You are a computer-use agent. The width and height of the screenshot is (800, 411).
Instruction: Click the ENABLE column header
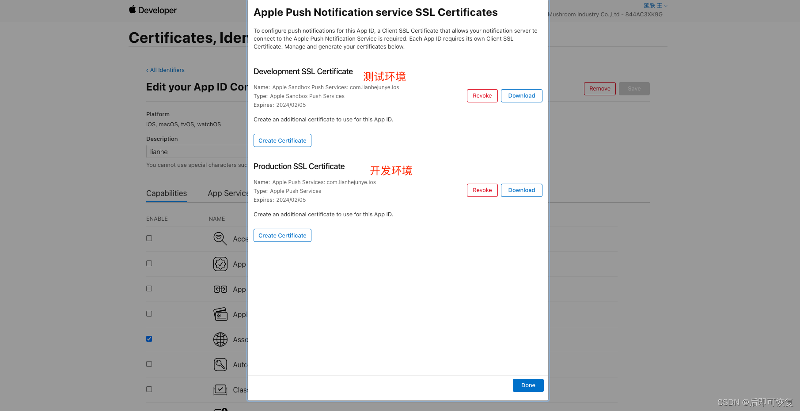[x=157, y=219]
